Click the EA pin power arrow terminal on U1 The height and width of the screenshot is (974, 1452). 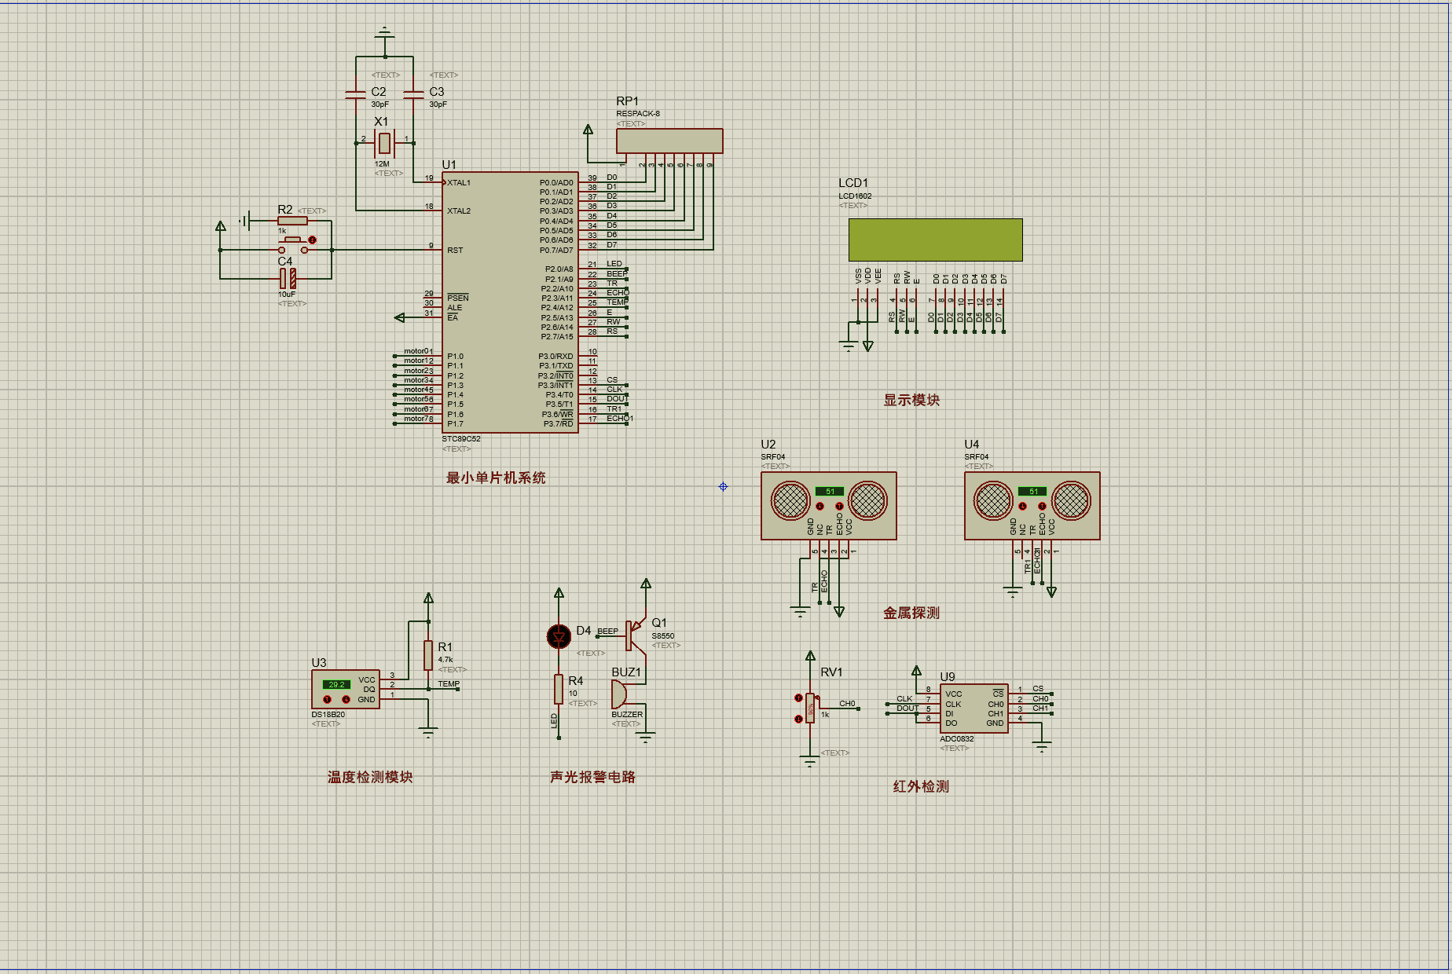[x=400, y=318]
